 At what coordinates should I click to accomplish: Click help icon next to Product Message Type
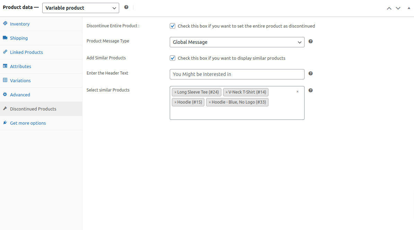coord(310,41)
